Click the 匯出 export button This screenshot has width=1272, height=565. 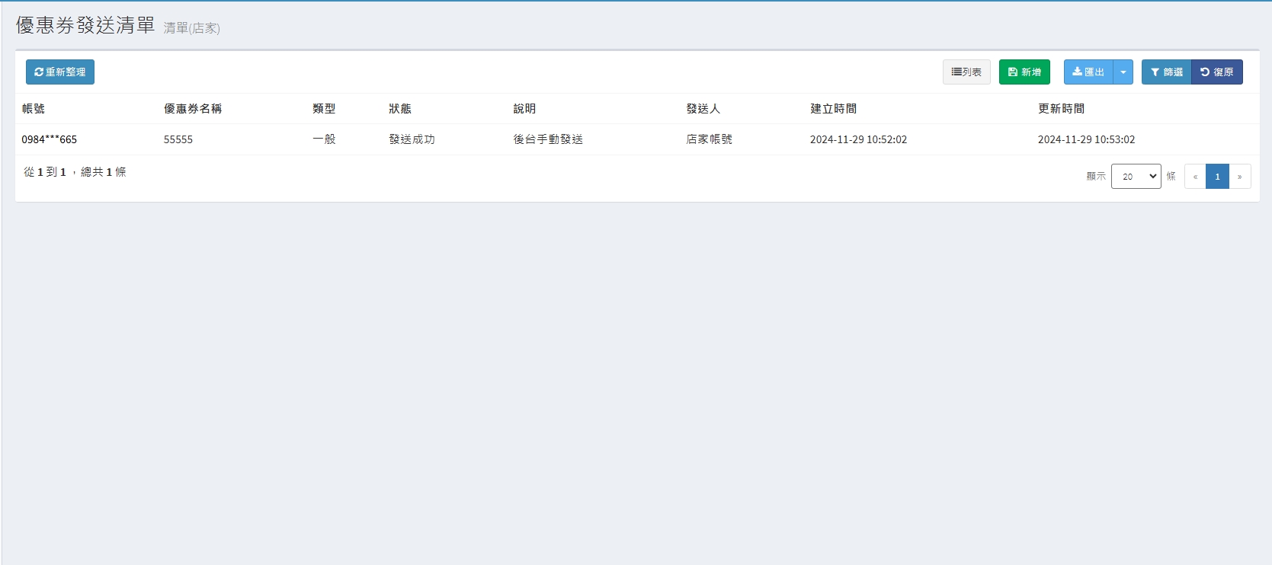tap(1088, 72)
